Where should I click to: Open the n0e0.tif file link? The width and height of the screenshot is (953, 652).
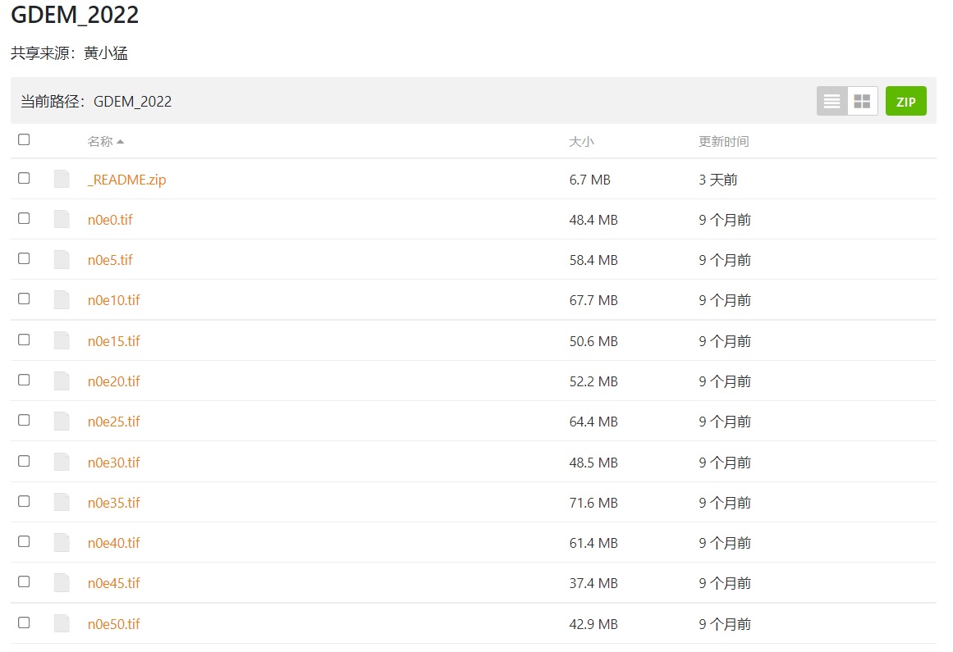110,220
